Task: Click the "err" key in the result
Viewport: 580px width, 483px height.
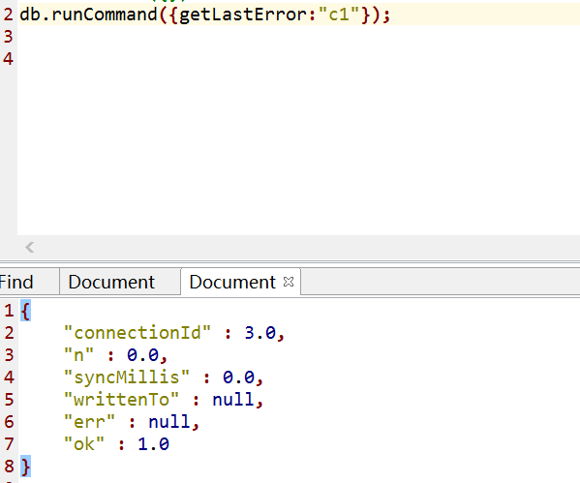Action: pyautogui.click(x=89, y=422)
